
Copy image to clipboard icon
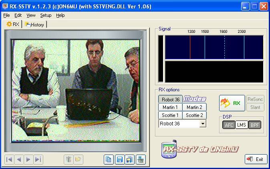click(109, 159)
